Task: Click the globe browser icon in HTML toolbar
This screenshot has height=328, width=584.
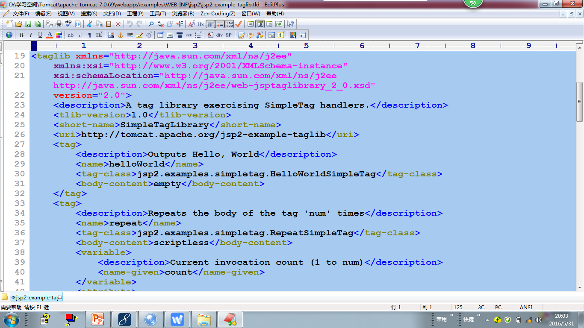Action: pyautogui.click(x=9, y=35)
